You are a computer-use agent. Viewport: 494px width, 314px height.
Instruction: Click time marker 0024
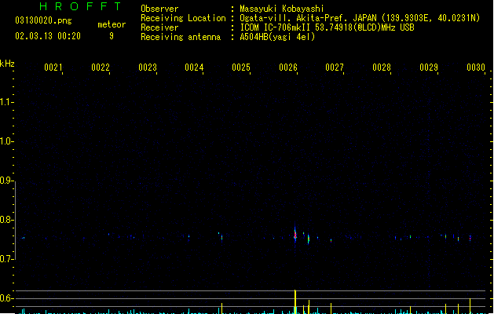(194, 68)
